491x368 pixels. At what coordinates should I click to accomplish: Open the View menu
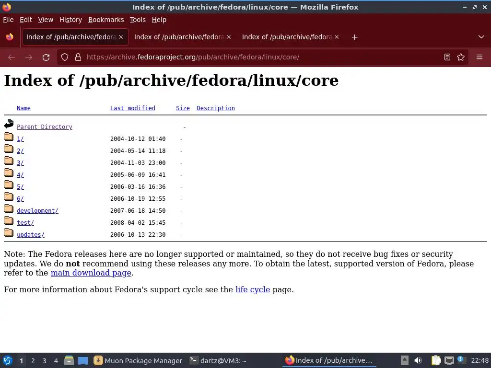46,20
